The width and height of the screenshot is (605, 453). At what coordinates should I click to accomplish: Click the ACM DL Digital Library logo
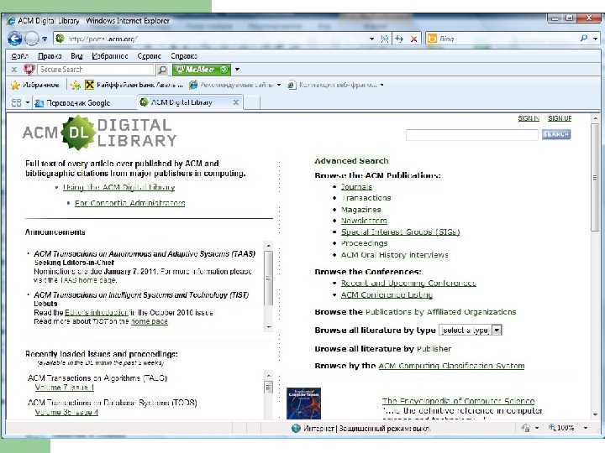tap(99, 133)
